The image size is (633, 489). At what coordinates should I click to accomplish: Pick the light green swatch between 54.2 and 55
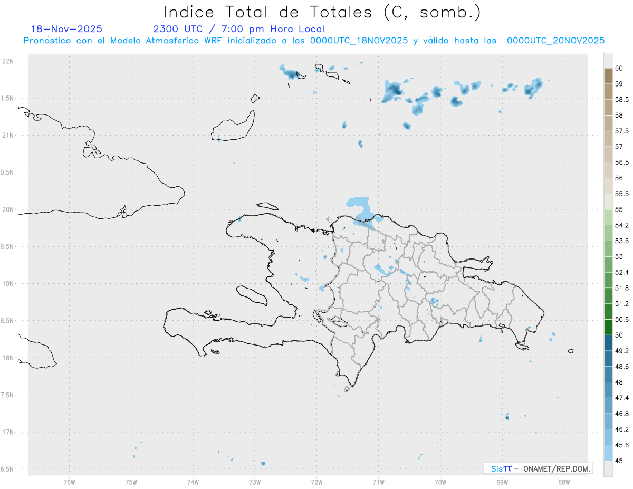tap(609, 217)
